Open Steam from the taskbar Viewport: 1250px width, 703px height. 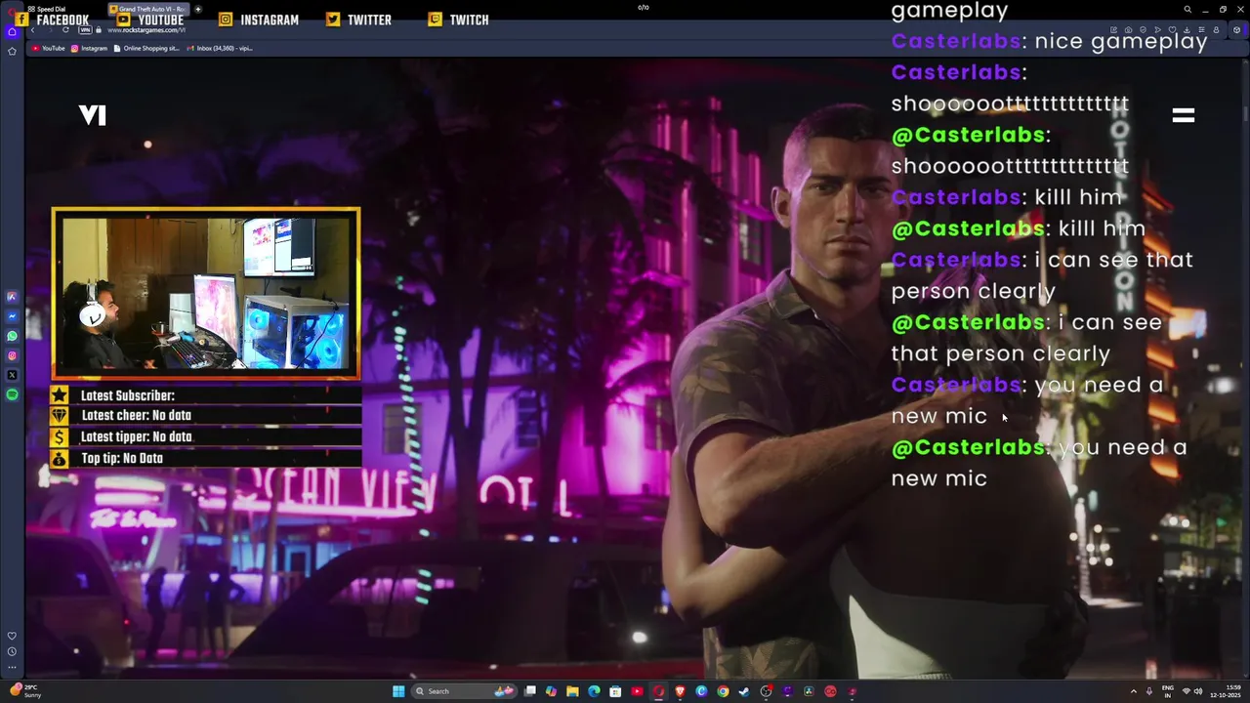click(x=744, y=691)
